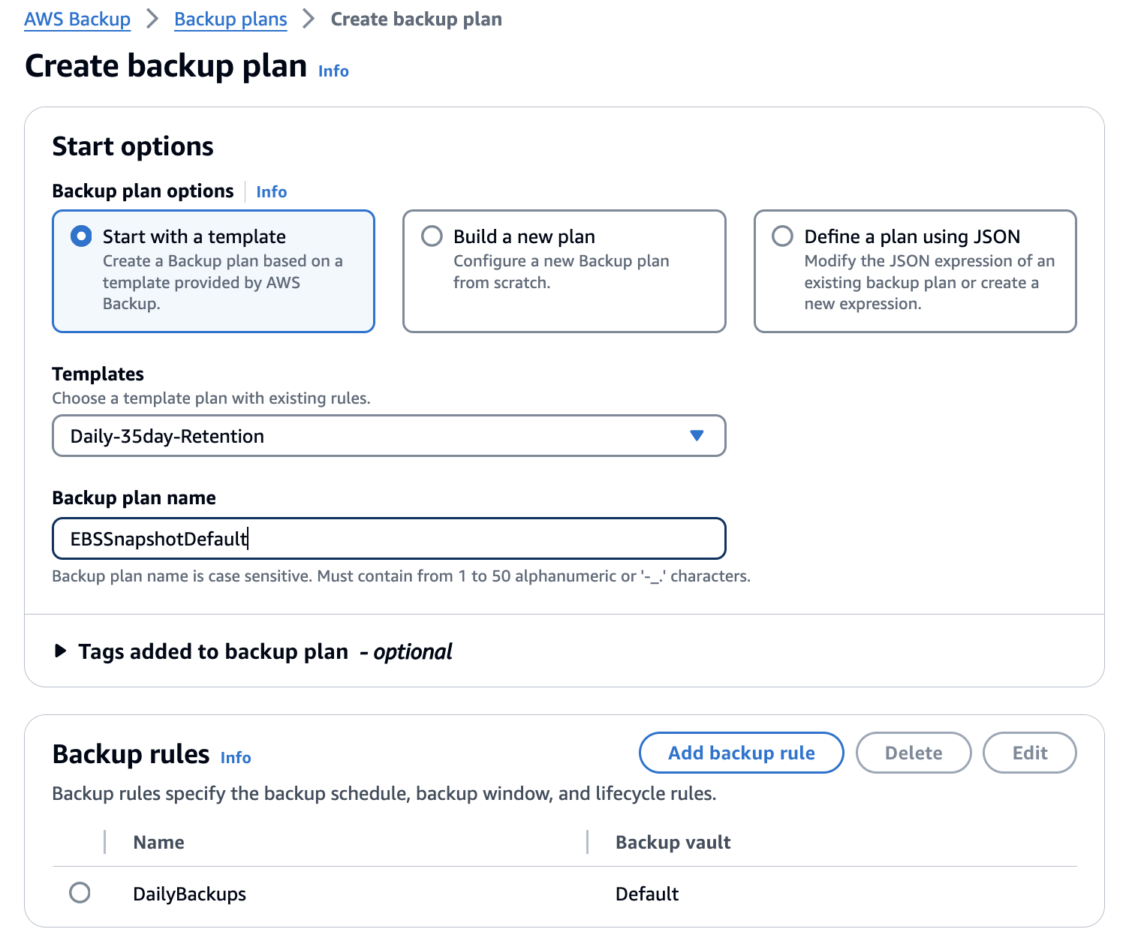
Task: Select the DailyBackups rule radio button
Action: 80,893
